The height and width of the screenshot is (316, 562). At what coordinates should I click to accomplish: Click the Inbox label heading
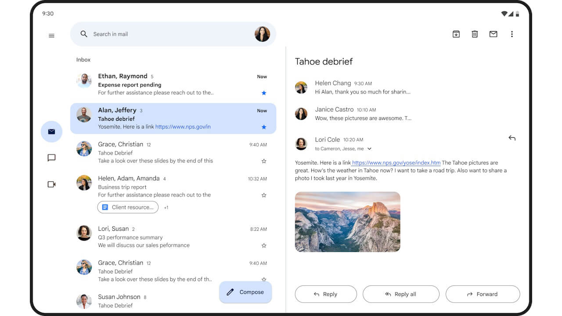coord(83,60)
